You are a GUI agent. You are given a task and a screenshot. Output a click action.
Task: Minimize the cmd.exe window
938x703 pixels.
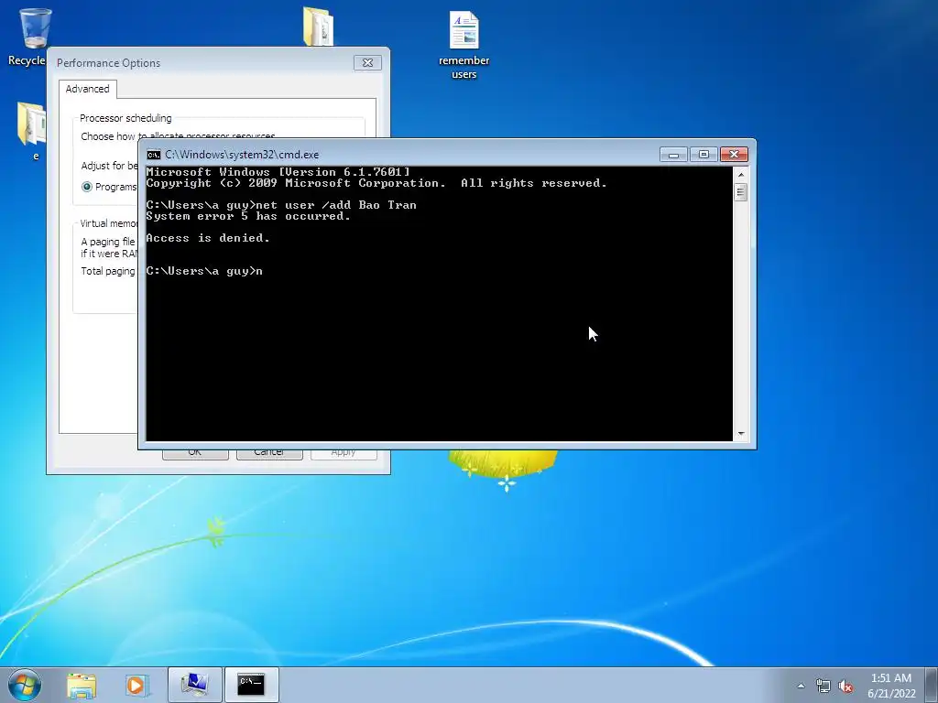[673, 155]
